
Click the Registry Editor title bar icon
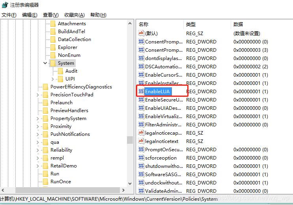5,5
